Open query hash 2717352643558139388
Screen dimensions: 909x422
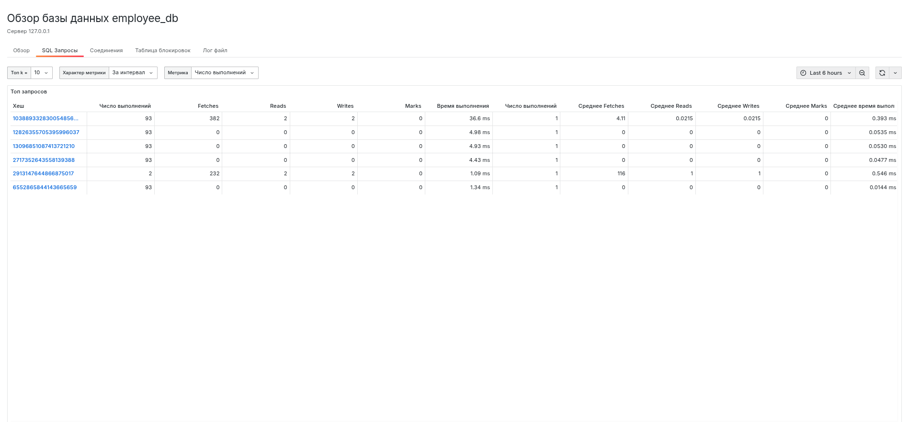click(x=44, y=160)
